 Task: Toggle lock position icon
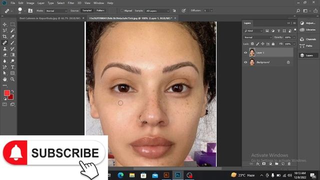[x=262, y=44]
